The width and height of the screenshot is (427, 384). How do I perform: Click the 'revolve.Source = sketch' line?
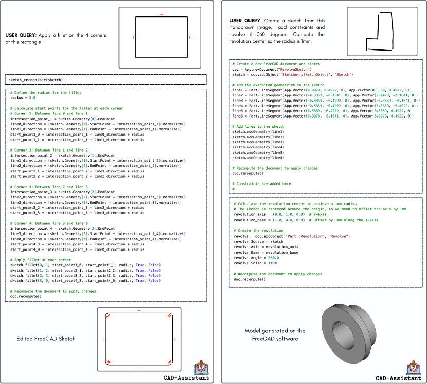258,242
